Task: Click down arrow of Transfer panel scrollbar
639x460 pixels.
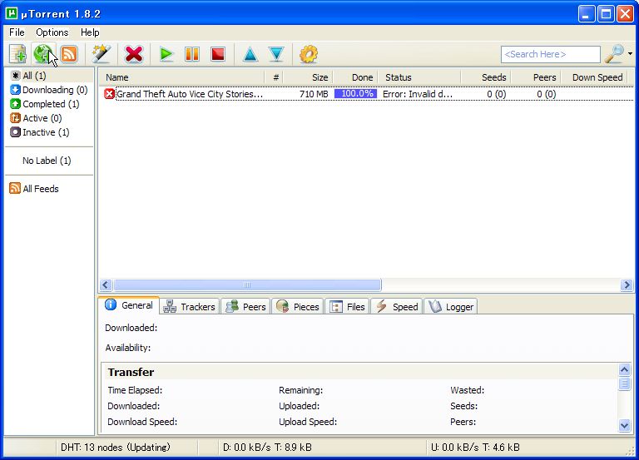Action: click(x=624, y=426)
